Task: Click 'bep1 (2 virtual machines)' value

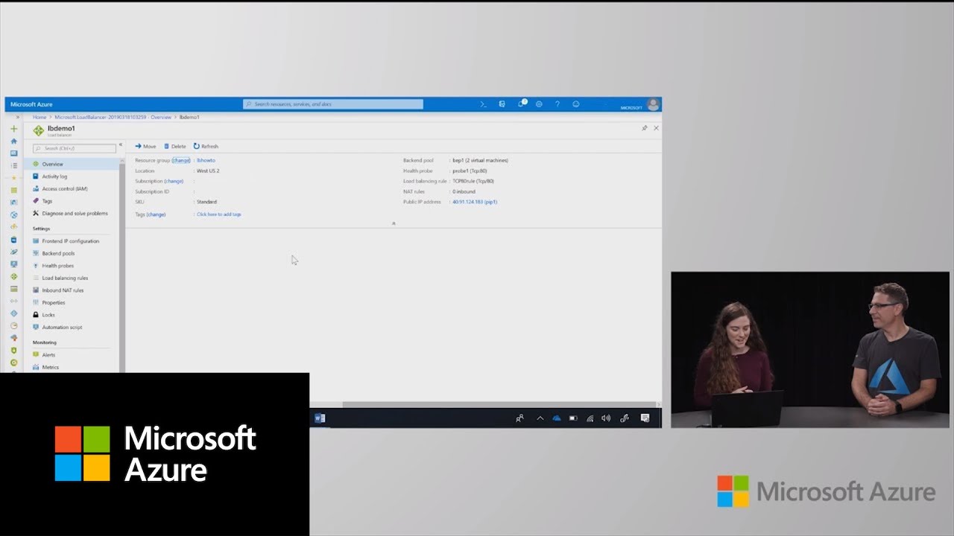Action: [481, 160]
